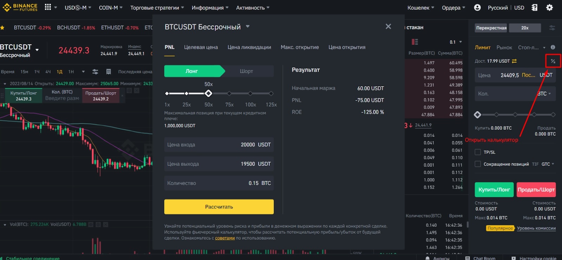This screenshot has width=562, height=260.
Task: Open the calculator icon in order panel
Action: click(x=553, y=61)
